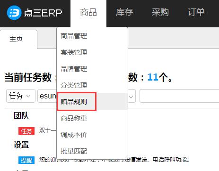Open the 双十一 task entry
Viewport: 219px width, 171px height.
(48, 130)
